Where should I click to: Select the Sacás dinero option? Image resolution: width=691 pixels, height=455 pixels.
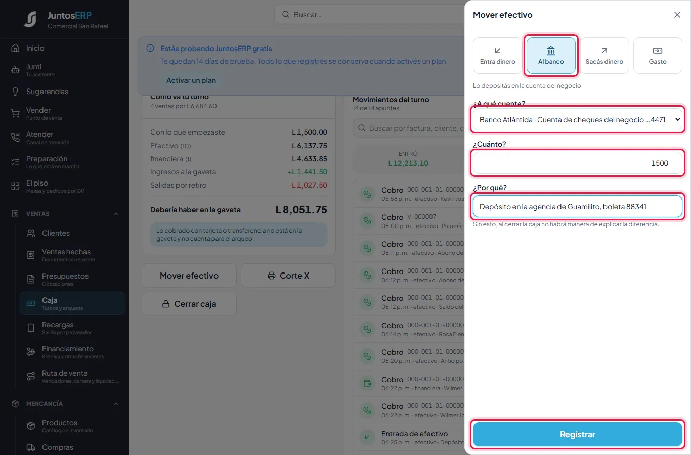coord(604,56)
